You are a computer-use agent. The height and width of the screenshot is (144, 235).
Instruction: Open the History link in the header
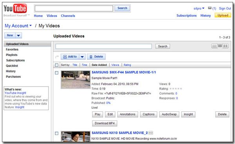206,16
